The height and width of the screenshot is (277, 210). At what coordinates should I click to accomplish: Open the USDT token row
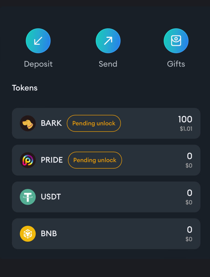click(106, 197)
